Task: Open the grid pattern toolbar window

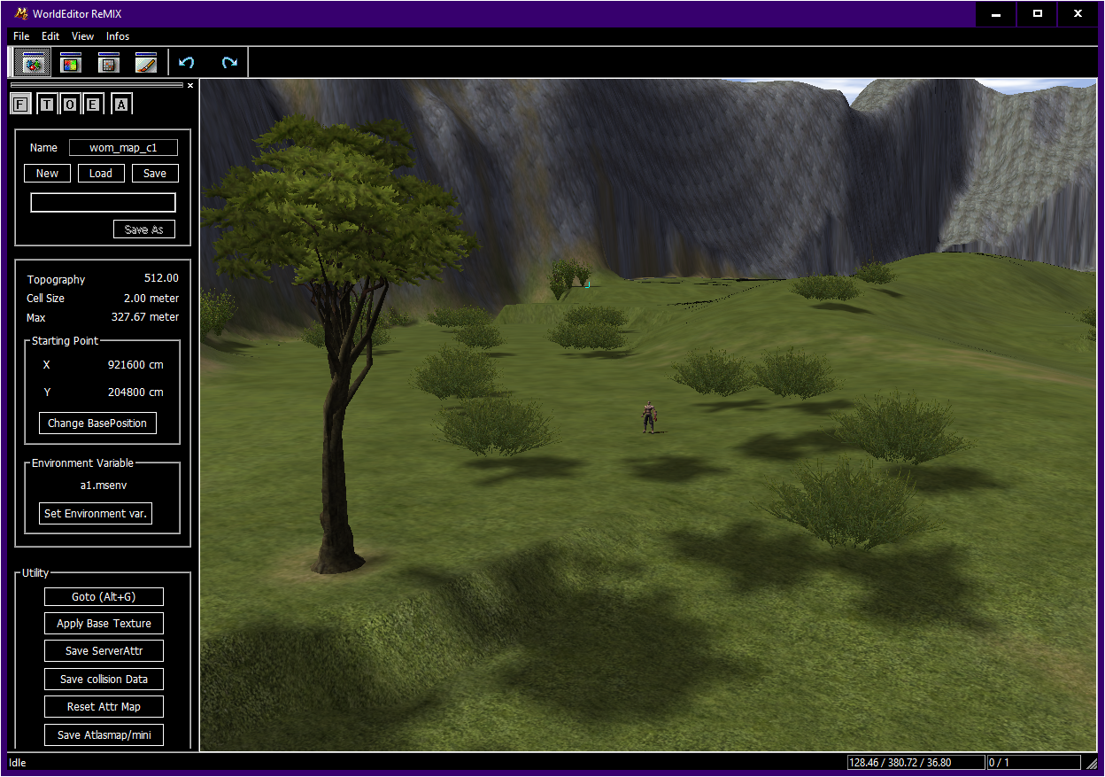Action: tap(109, 63)
